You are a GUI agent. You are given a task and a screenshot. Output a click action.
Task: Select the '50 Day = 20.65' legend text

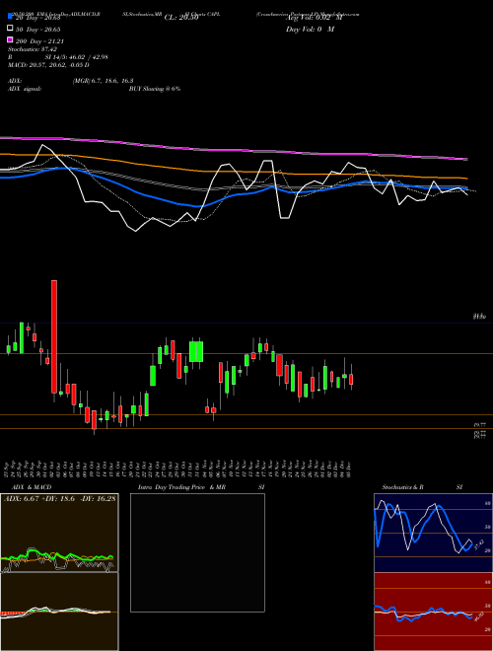coord(38,30)
